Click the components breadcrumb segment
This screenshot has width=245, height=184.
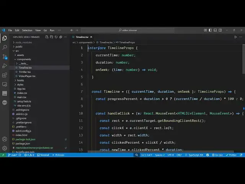(x=85, y=43)
